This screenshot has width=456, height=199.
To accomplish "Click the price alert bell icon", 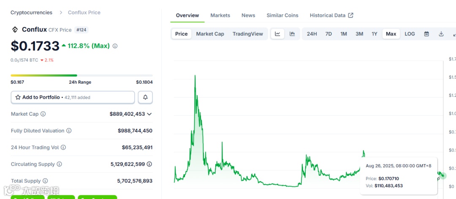I will coord(145,97).
